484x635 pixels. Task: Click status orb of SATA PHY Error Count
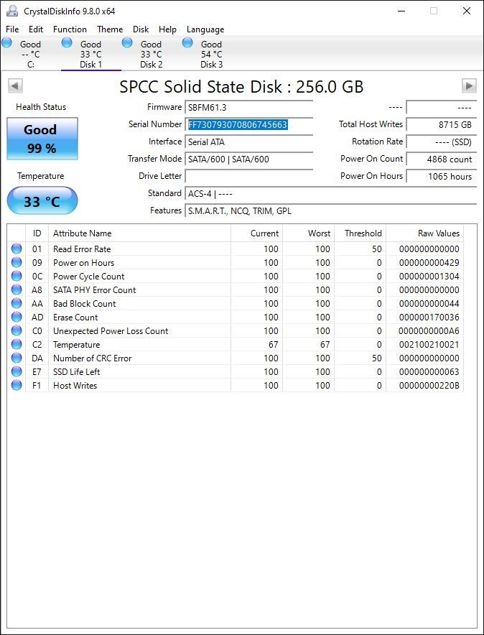point(17,289)
